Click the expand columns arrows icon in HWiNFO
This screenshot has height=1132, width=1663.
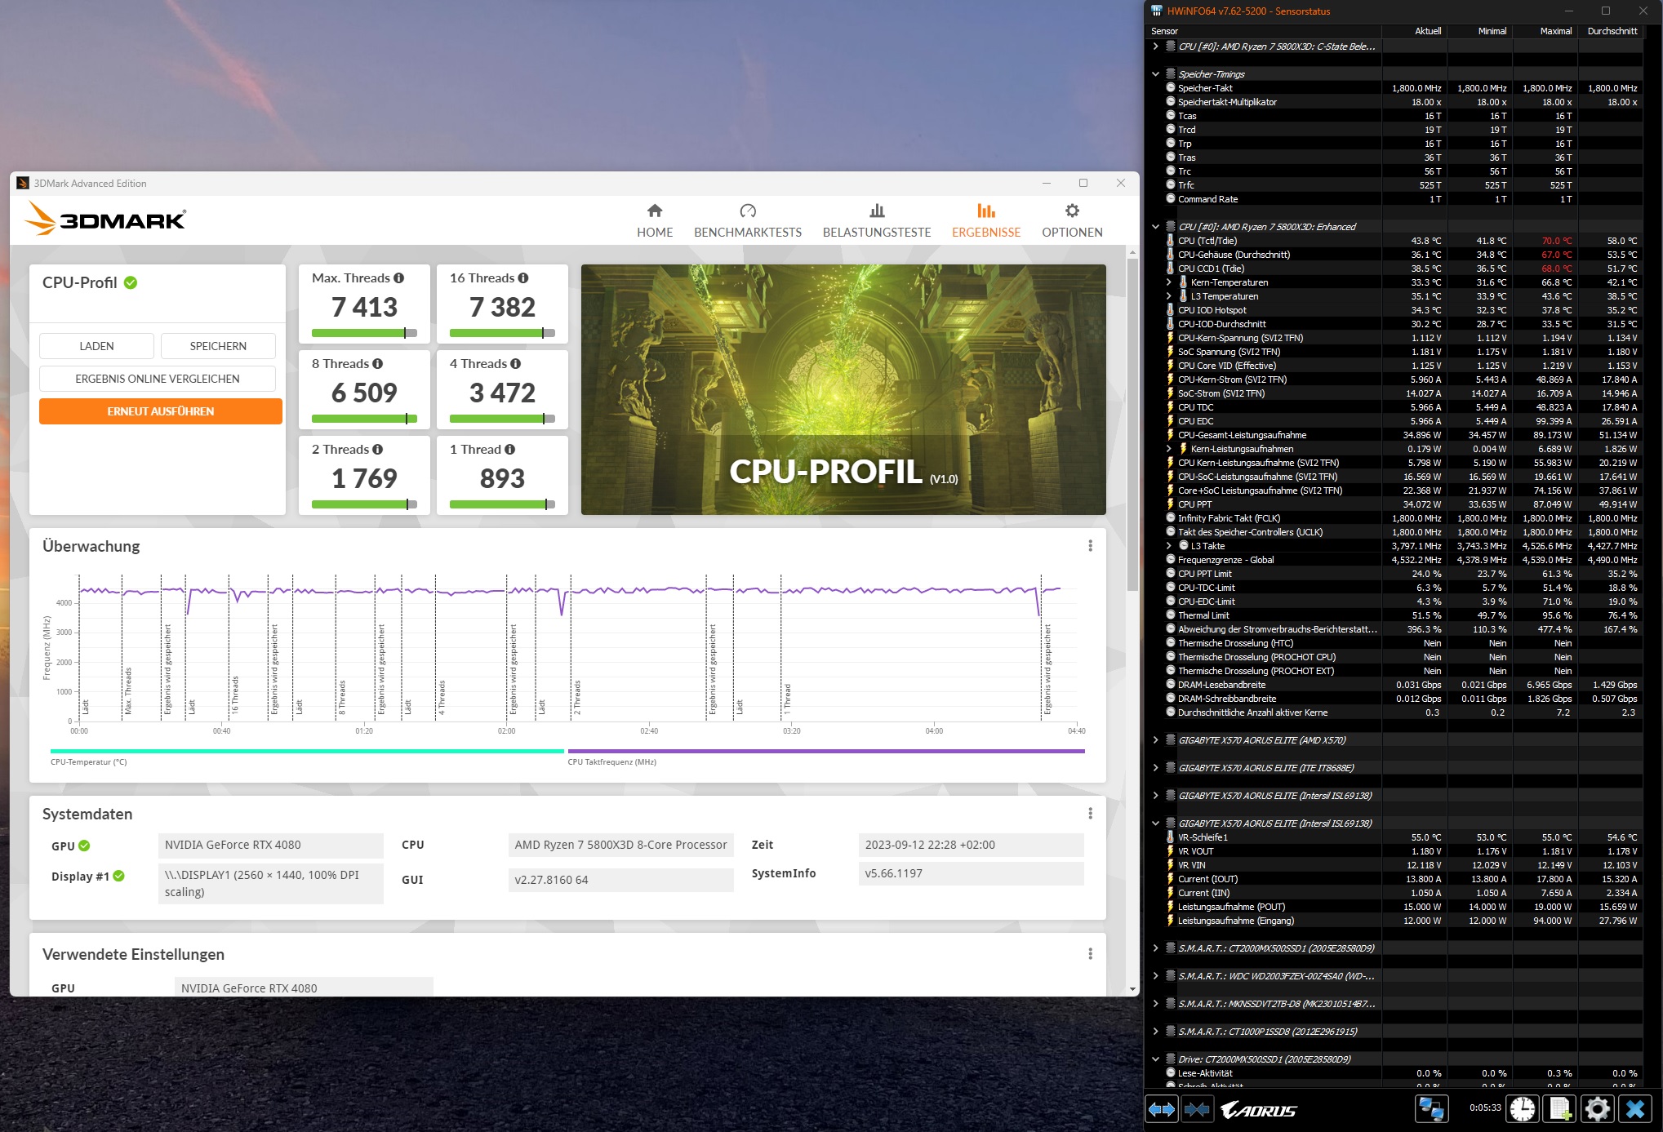(1161, 1109)
